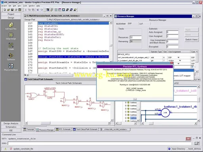This screenshot has height=152, width=203.
Task: Switch to the Resource Manager bottom tab
Action: click(x=45, y=130)
